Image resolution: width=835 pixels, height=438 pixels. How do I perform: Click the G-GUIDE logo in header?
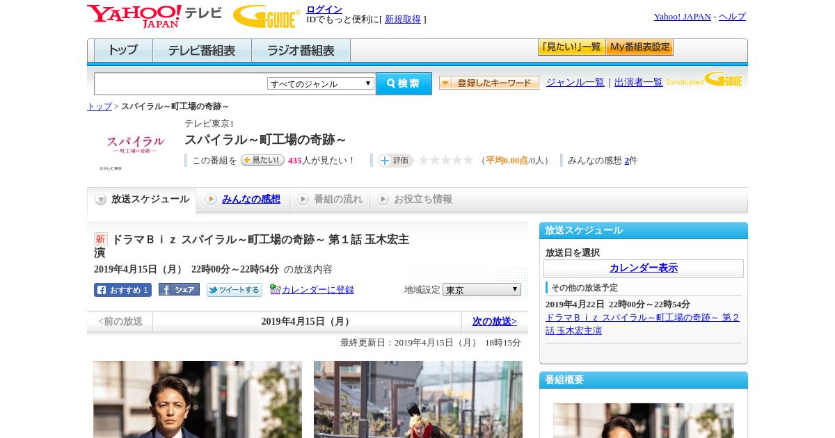(267, 16)
